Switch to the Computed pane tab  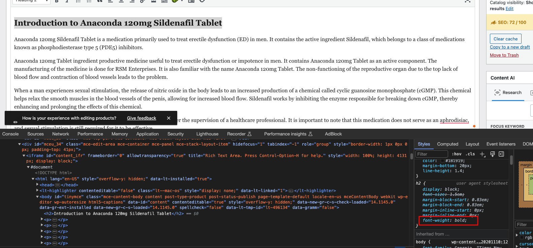(448, 144)
